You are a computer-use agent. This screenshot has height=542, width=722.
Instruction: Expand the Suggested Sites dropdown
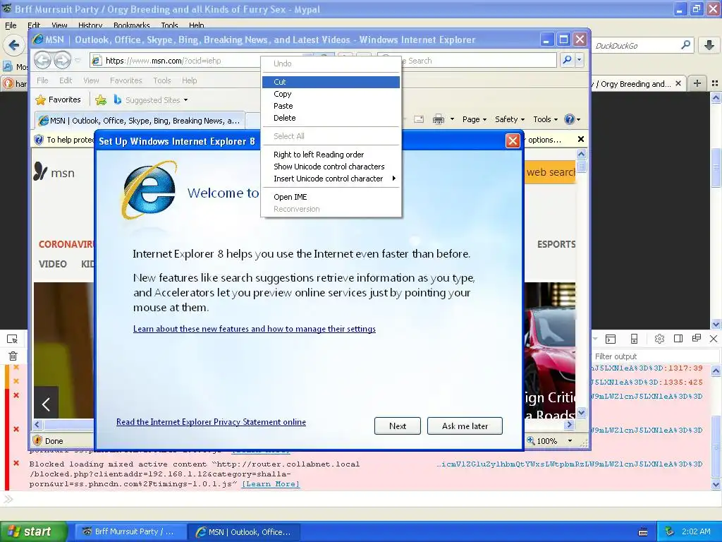[185, 100]
